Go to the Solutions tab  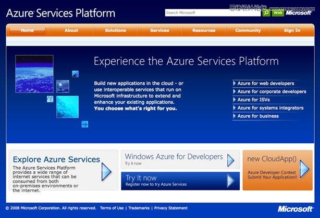[x=116, y=30]
